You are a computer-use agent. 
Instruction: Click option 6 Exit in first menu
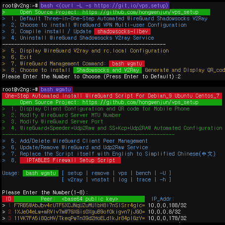coord(21,57)
